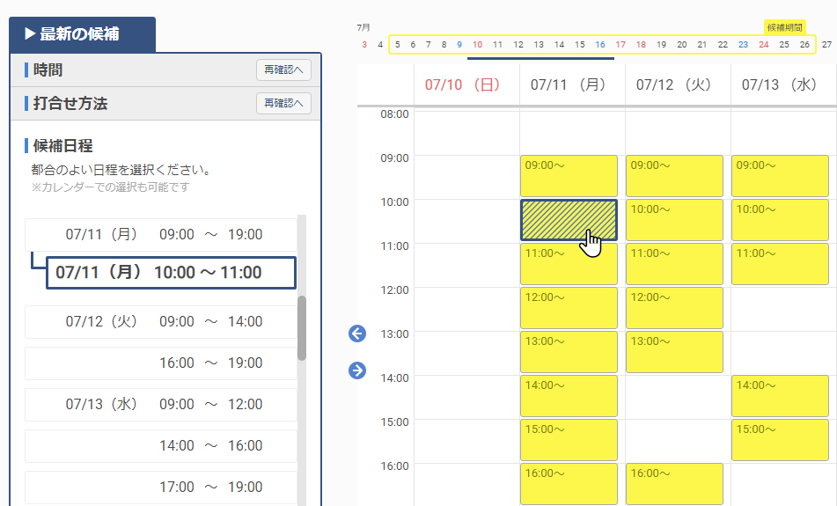Open the 最新の候補 tab header
This screenshot has width=837, height=506.
(x=83, y=34)
